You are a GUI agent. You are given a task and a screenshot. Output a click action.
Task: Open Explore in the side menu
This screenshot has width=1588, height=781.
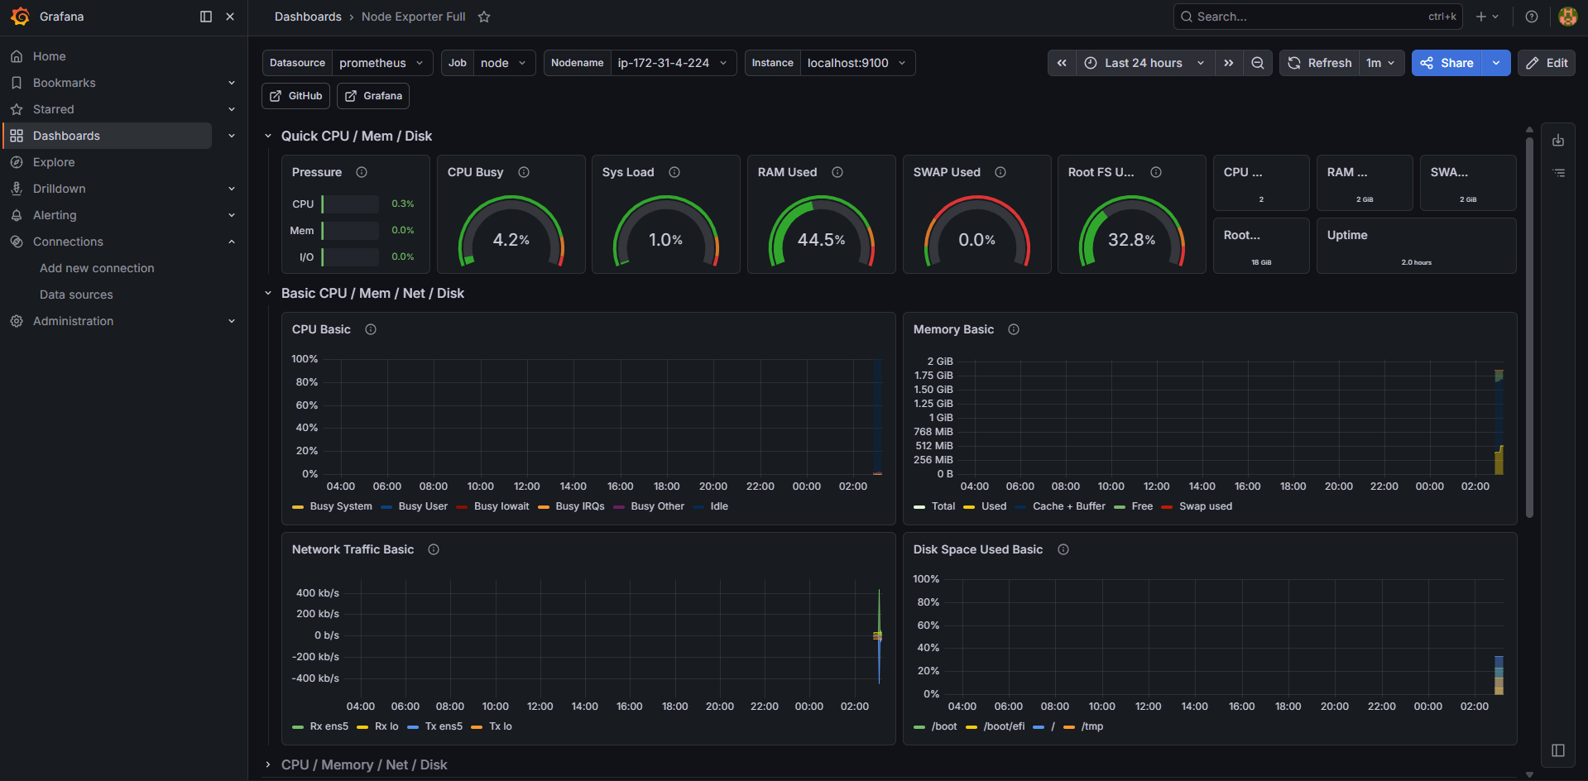click(54, 162)
